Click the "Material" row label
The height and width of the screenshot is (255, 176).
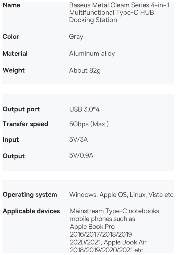(15, 53)
